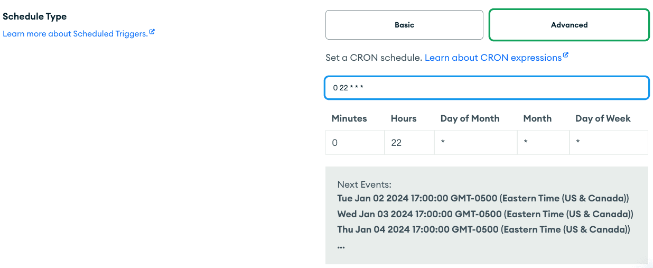The image size is (653, 268).
Task: Select the Basic schedule type
Action: pos(404,25)
